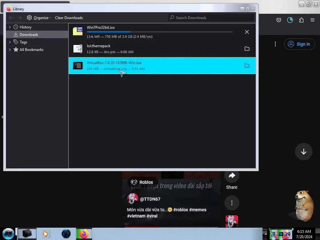Viewport: 320px width, 240px height.
Task: Open containing folder for lol.themepack
Action: [247, 48]
